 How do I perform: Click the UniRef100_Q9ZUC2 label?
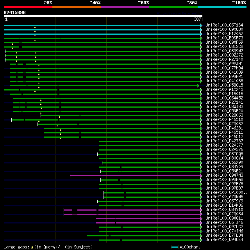coord(224,227)
